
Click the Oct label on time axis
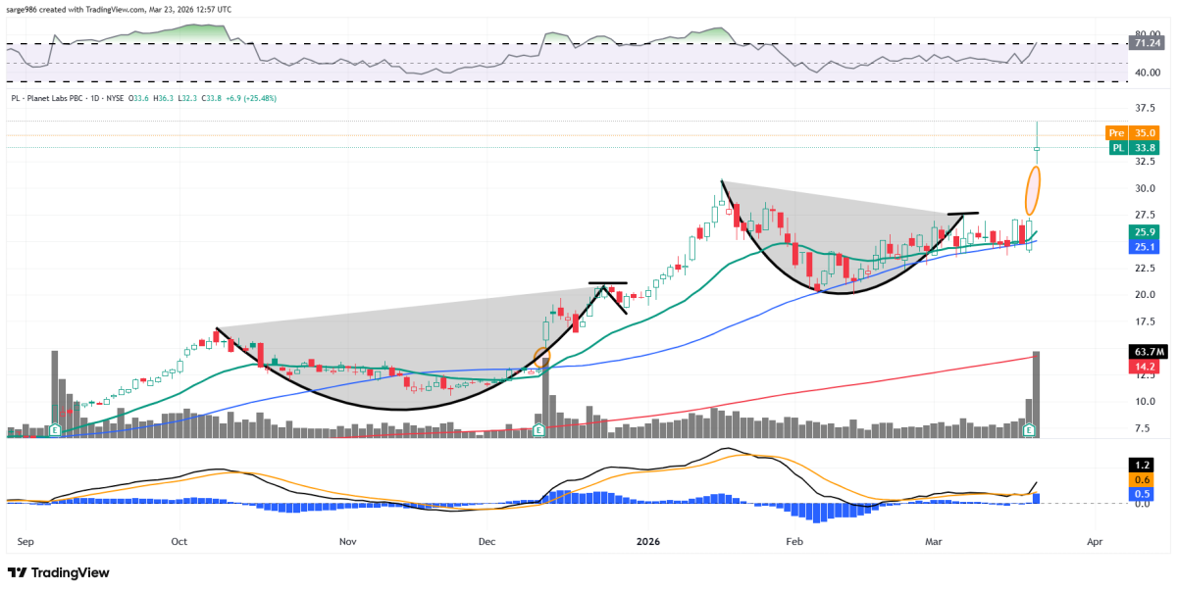tap(179, 541)
